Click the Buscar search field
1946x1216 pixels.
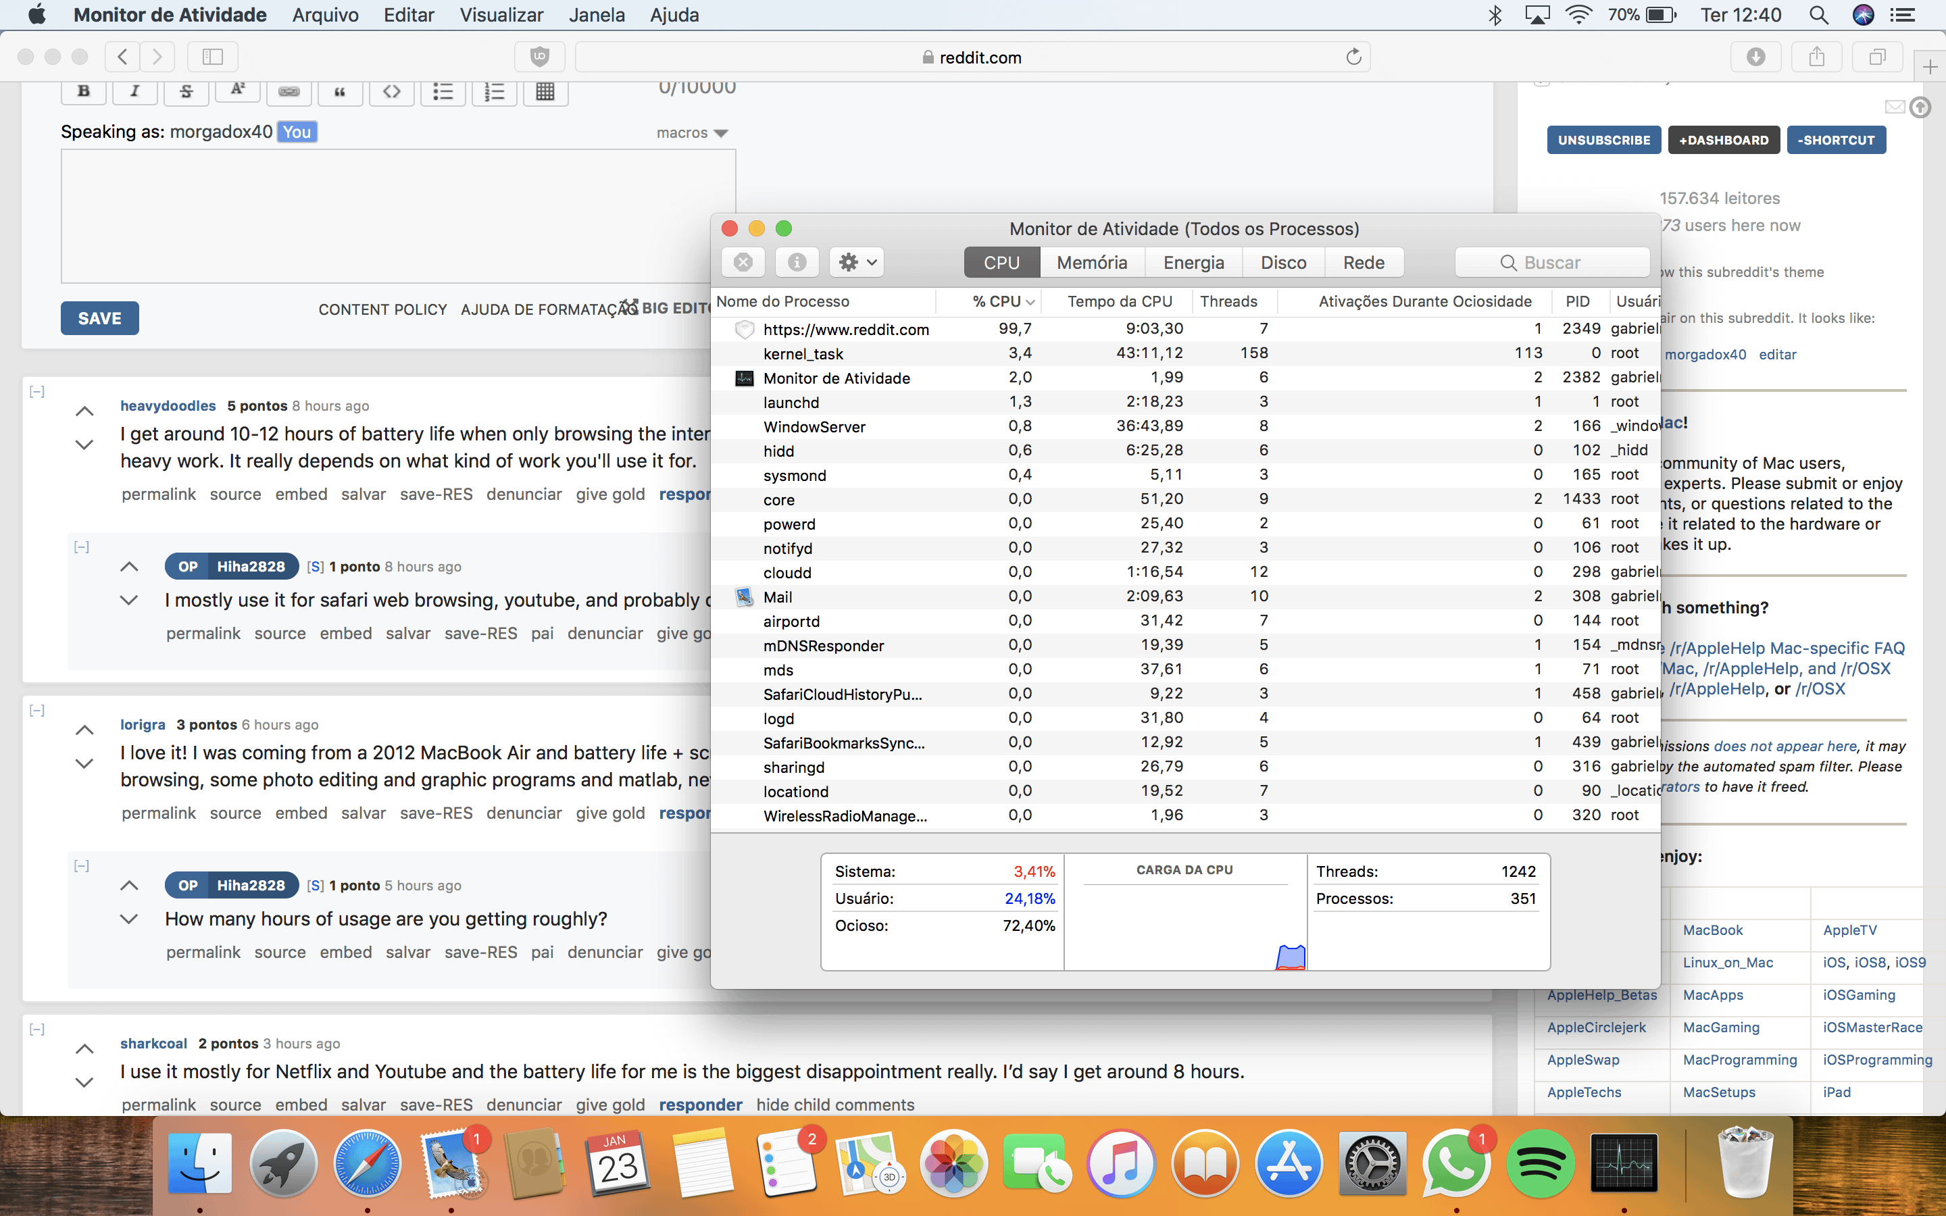tap(1552, 262)
